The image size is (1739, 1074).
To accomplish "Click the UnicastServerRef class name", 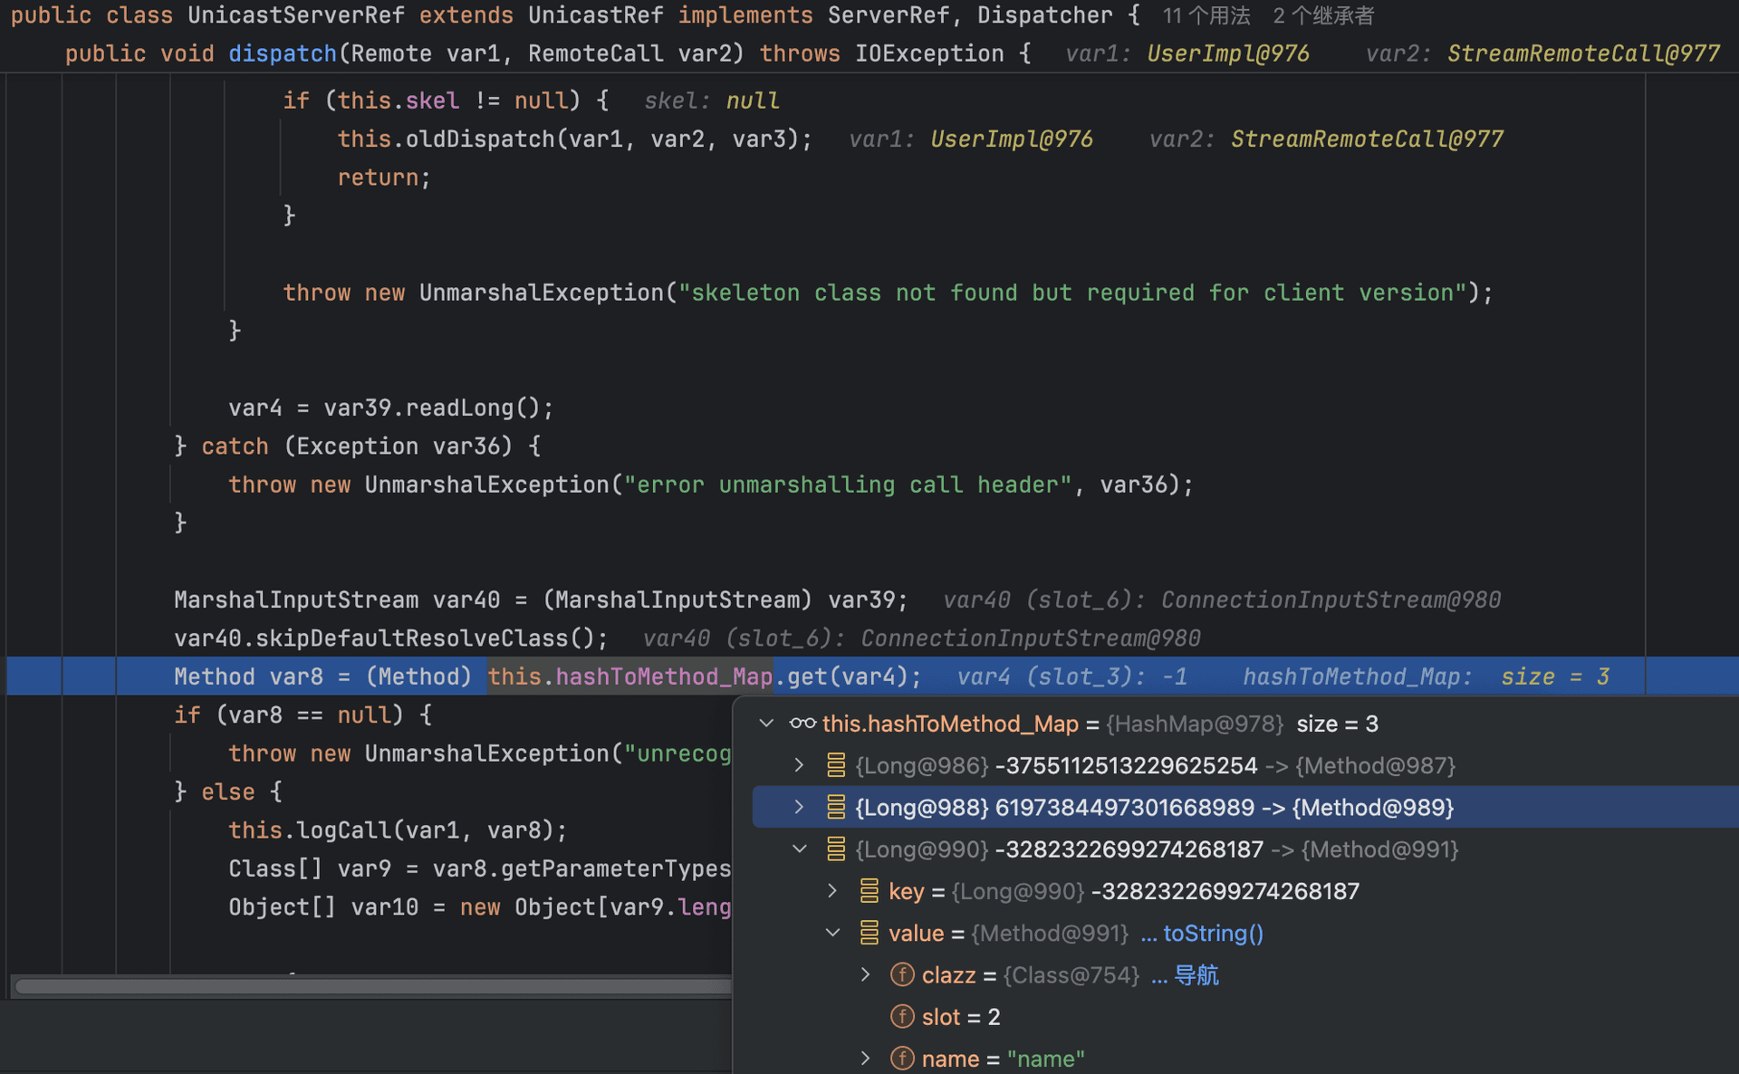I will pyautogui.click(x=295, y=15).
